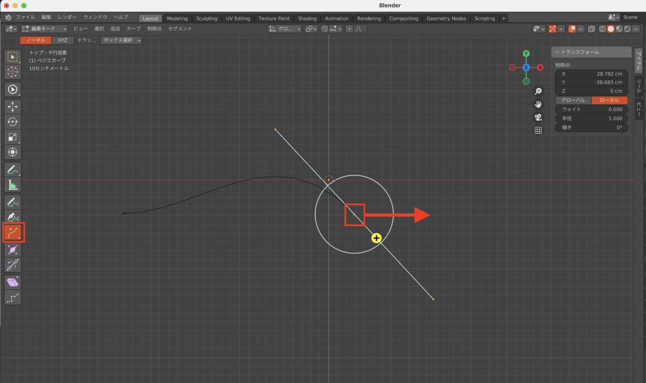Image resolution: width=646 pixels, height=383 pixels.
Task: Choose the Measure tool
Action: click(13, 184)
